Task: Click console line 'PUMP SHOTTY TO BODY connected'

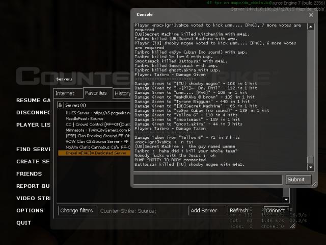Action: click(170, 160)
